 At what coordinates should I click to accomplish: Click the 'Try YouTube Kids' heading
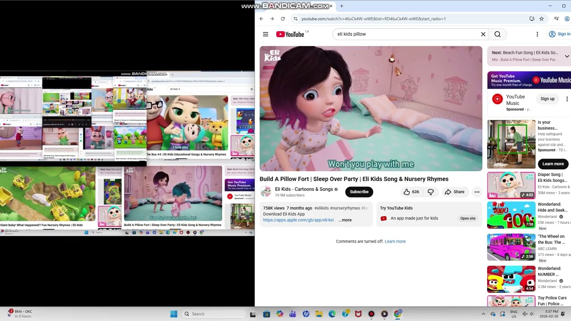click(396, 208)
